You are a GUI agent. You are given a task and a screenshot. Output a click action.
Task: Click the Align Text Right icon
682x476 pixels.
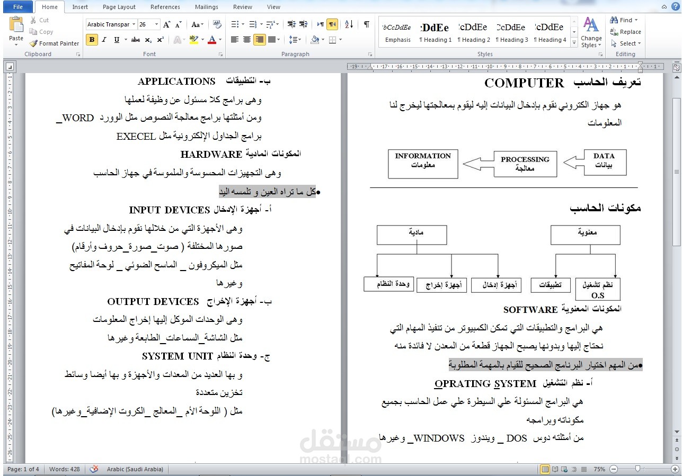(x=259, y=40)
